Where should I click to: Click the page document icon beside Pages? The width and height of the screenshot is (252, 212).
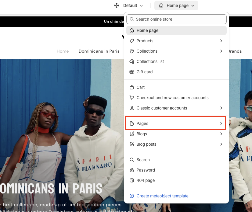[132, 123]
